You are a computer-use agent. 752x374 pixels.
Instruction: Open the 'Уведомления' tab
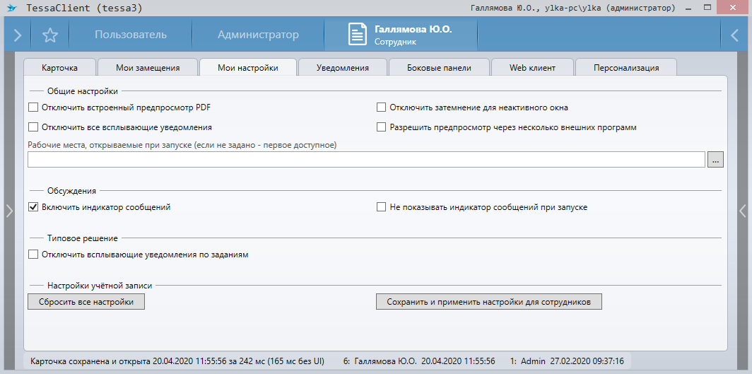(x=343, y=68)
